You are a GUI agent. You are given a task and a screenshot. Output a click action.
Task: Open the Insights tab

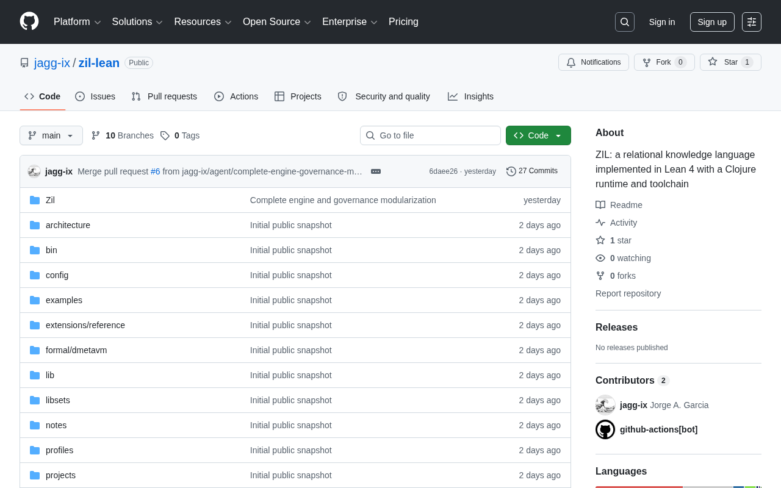(x=470, y=96)
